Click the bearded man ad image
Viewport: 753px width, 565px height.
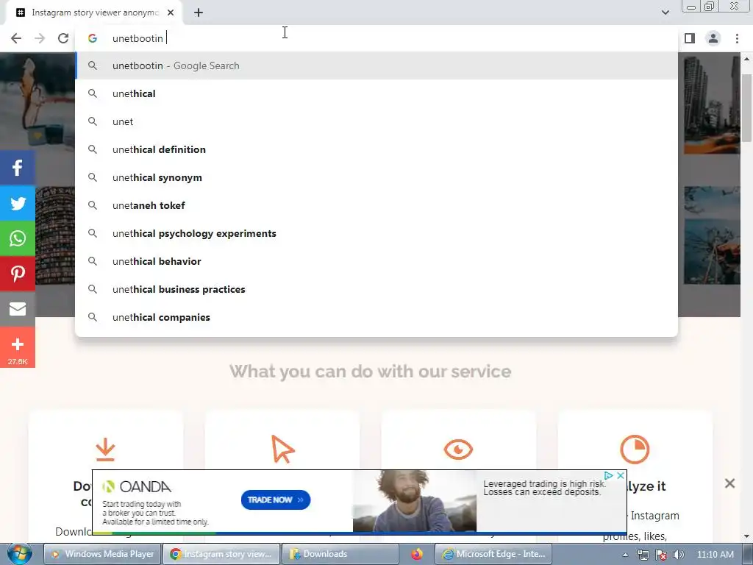[x=415, y=501]
